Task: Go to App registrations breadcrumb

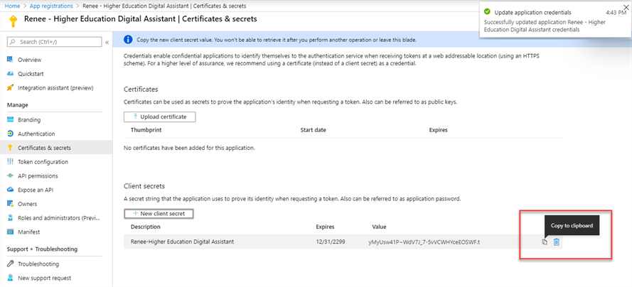Action: tap(52, 6)
